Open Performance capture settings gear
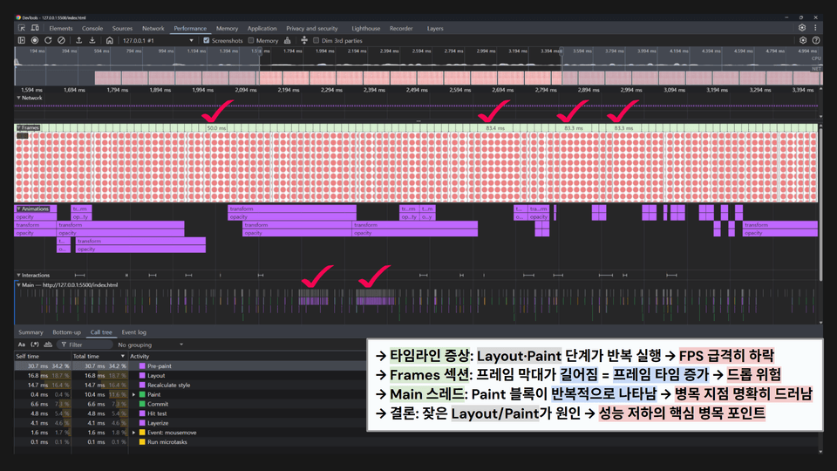The height and width of the screenshot is (471, 837). click(803, 40)
